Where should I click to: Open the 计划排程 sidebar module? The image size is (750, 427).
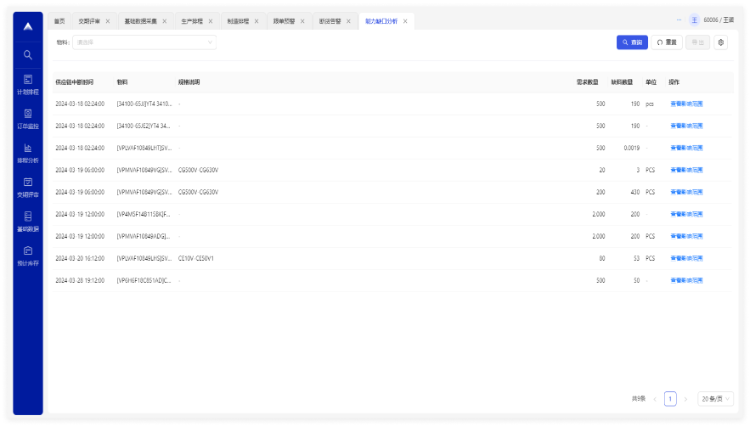coord(28,85)
